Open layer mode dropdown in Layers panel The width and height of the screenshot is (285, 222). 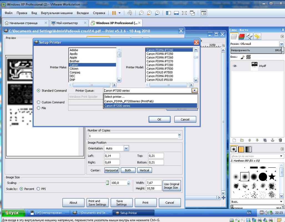282,44
